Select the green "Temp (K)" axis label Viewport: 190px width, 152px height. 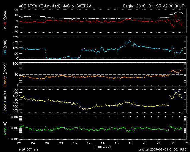point(5,128)
